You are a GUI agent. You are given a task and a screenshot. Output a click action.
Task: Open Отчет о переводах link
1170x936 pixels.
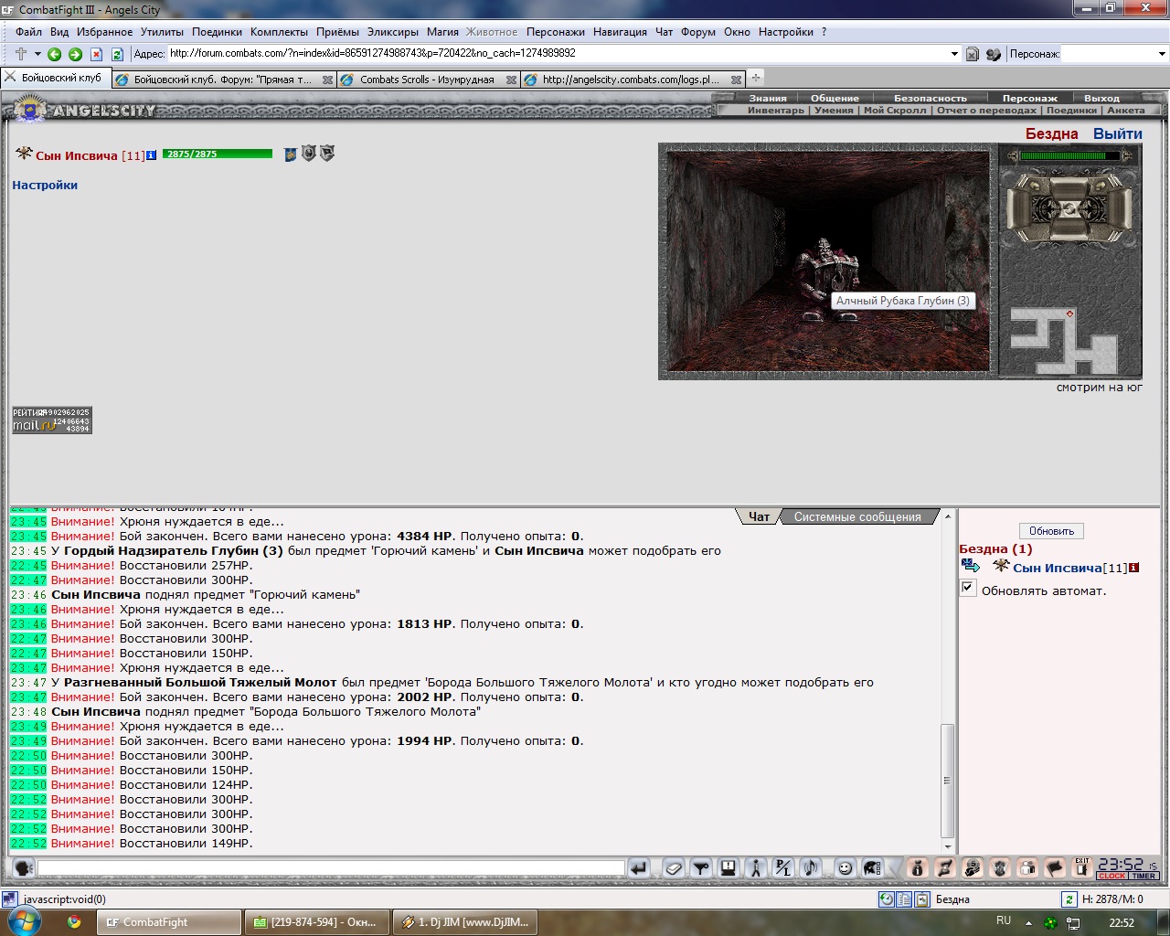click(x=987, y=110)
